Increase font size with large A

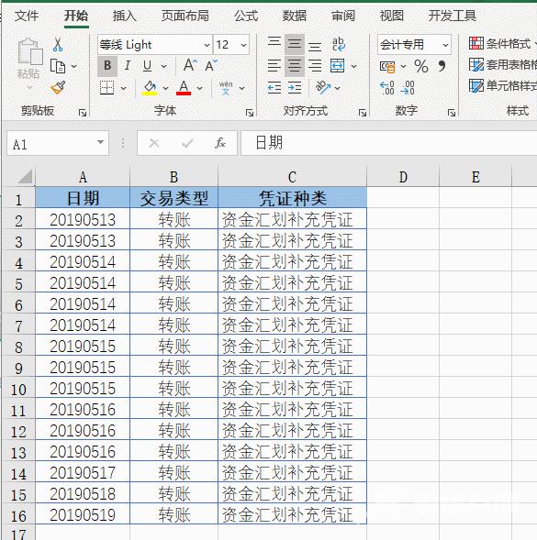[x=190, y=65]
